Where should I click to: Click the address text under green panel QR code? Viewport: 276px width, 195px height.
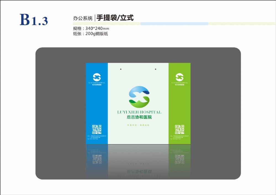click(179, 137)
